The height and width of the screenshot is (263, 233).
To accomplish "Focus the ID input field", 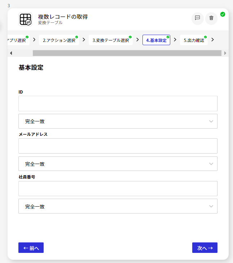I will (x=118, y=103).
